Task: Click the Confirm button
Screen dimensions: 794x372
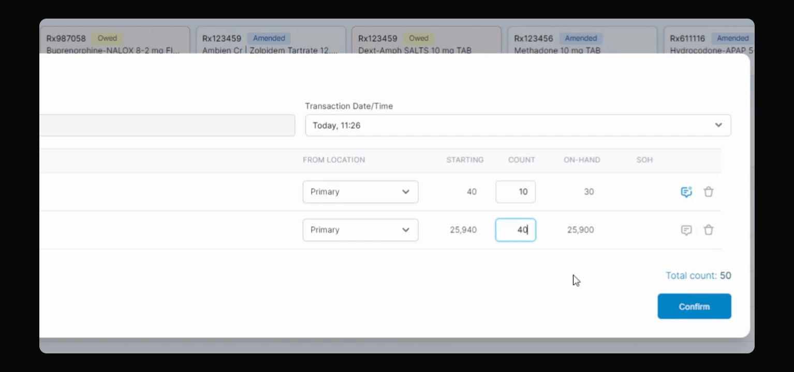Action: [694, 306]
